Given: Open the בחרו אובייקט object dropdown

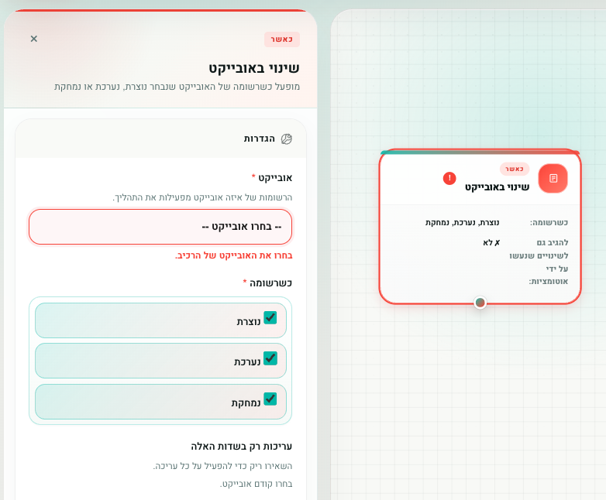Looking at the screenshot, I should 160,227.
